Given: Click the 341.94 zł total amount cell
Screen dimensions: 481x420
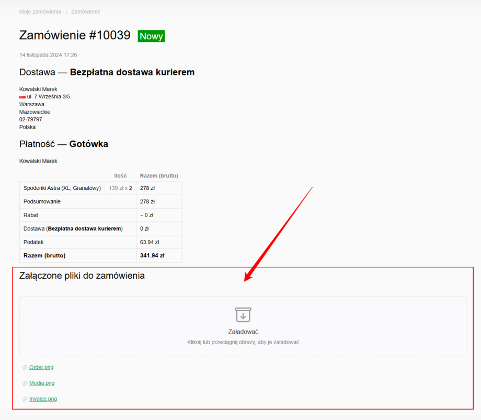Looking at the screenshot, I should [152, 256].
